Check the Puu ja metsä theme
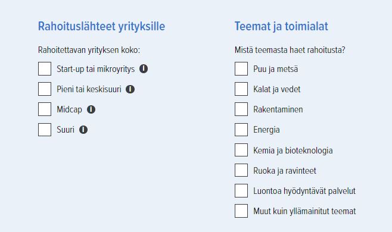The image size is (392, 232). 241,68
